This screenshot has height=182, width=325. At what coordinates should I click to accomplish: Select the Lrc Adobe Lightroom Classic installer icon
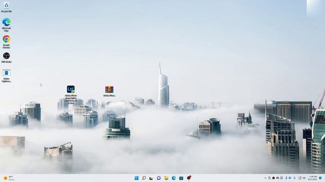[71, 95]
